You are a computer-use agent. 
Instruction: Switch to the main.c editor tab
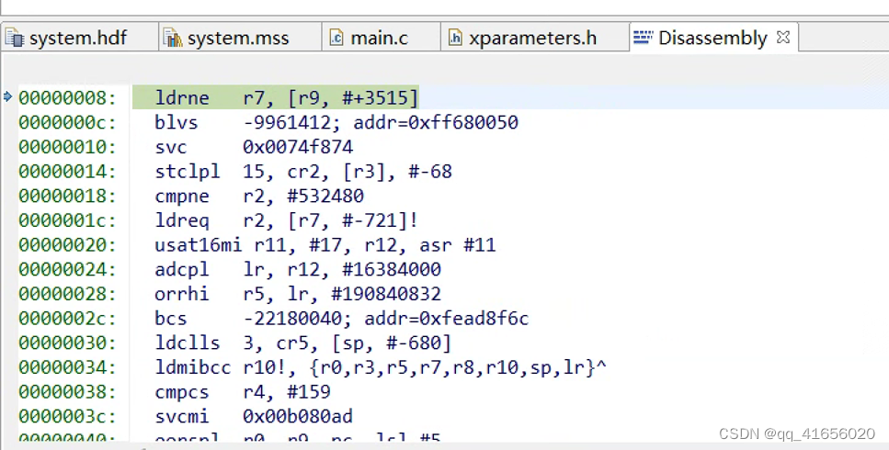[380, 38]
